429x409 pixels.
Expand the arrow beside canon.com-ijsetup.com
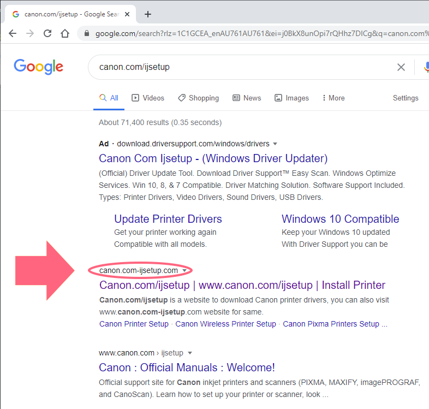(184, 271)
